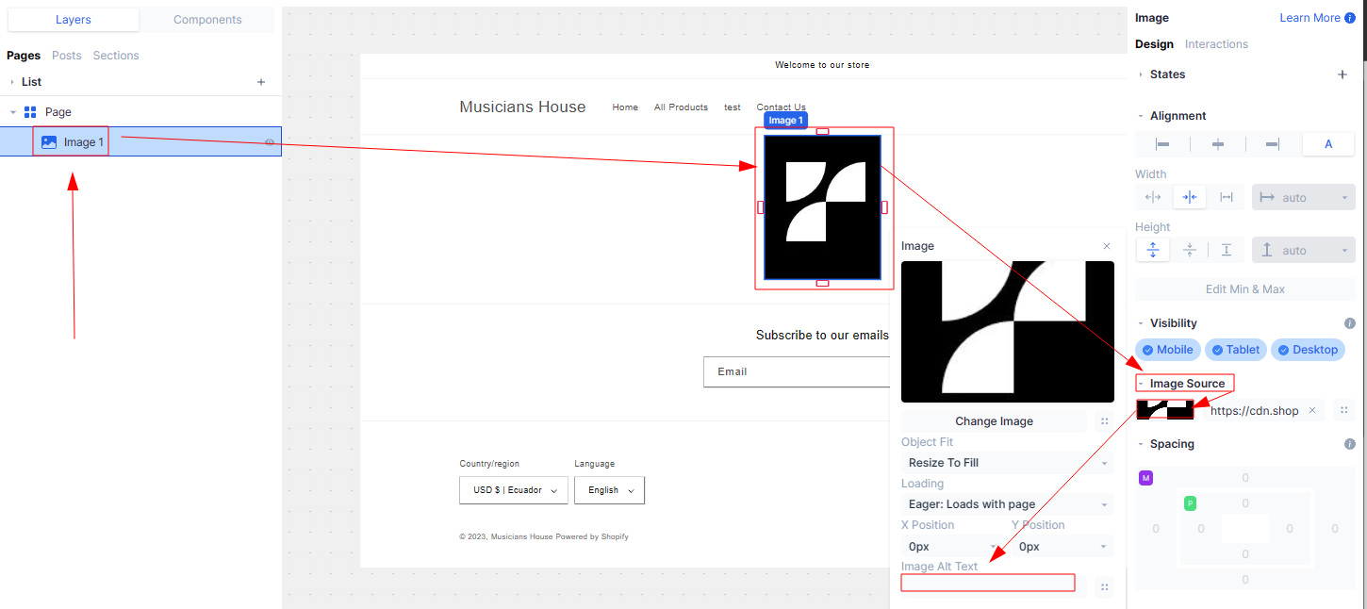Toggle Desktop visibility
Viewport: 1367px width, 609px height.
(1308, 350)
